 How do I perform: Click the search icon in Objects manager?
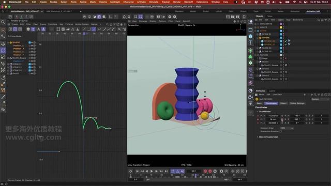[x=319, y=20]
